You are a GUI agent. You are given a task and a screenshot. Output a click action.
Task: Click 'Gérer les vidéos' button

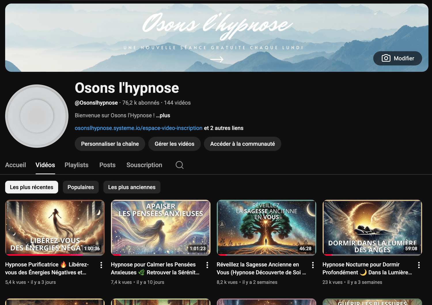[174, 144]
